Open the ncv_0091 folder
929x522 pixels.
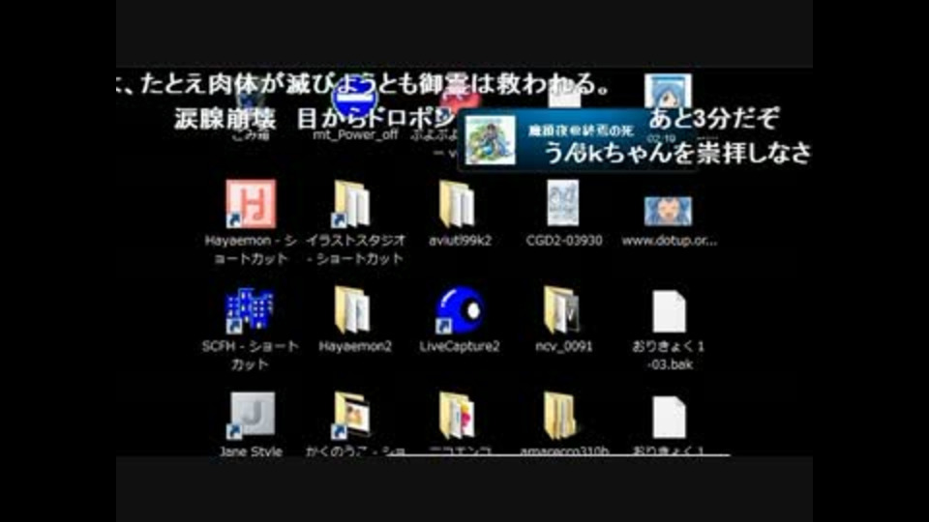561,309
